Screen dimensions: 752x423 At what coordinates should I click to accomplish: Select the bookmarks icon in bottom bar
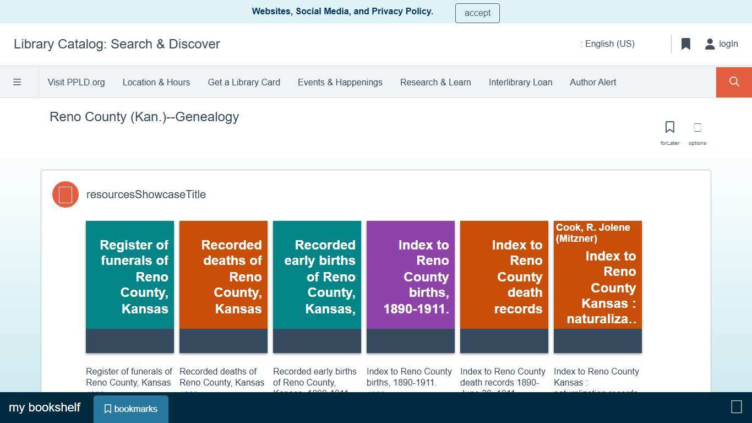coord(130,409)
